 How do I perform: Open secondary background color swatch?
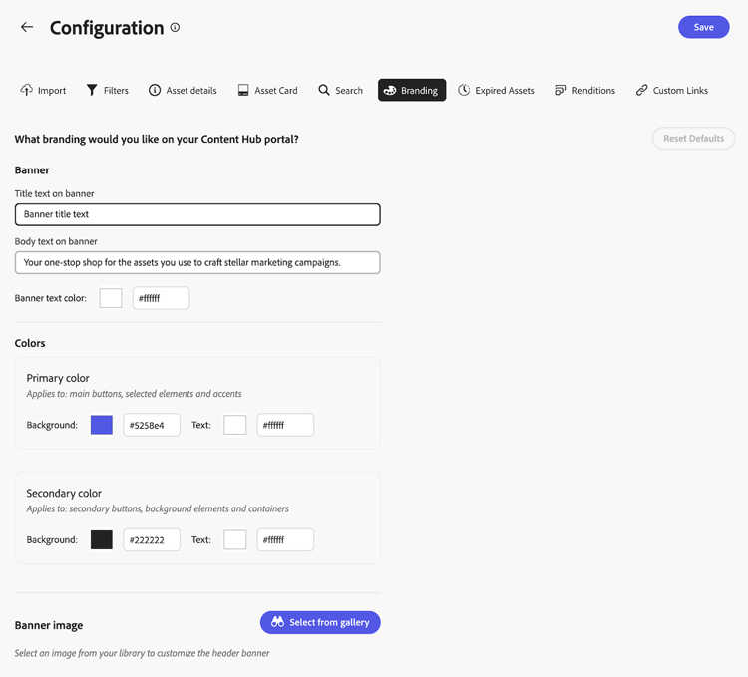pos(102,539)
